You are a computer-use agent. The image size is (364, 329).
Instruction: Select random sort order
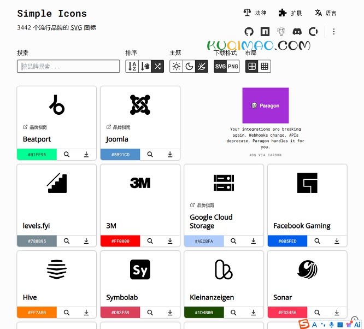tap(157, 67)
